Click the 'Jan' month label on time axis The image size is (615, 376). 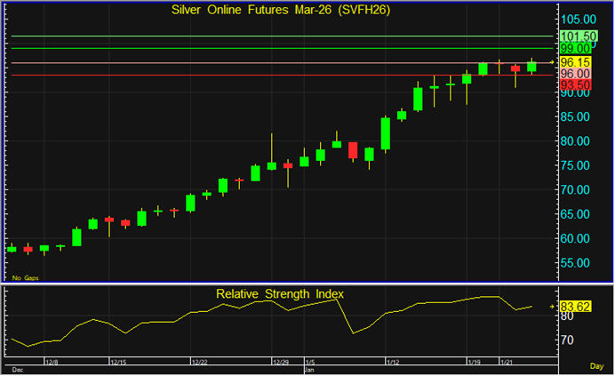point(308,368)
